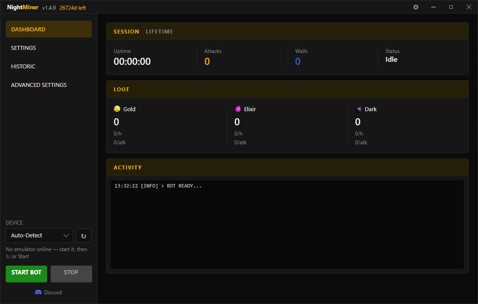Switch to the Session stats tab
The width and height of the screenshot is (478, 304).
coord(126,32)
